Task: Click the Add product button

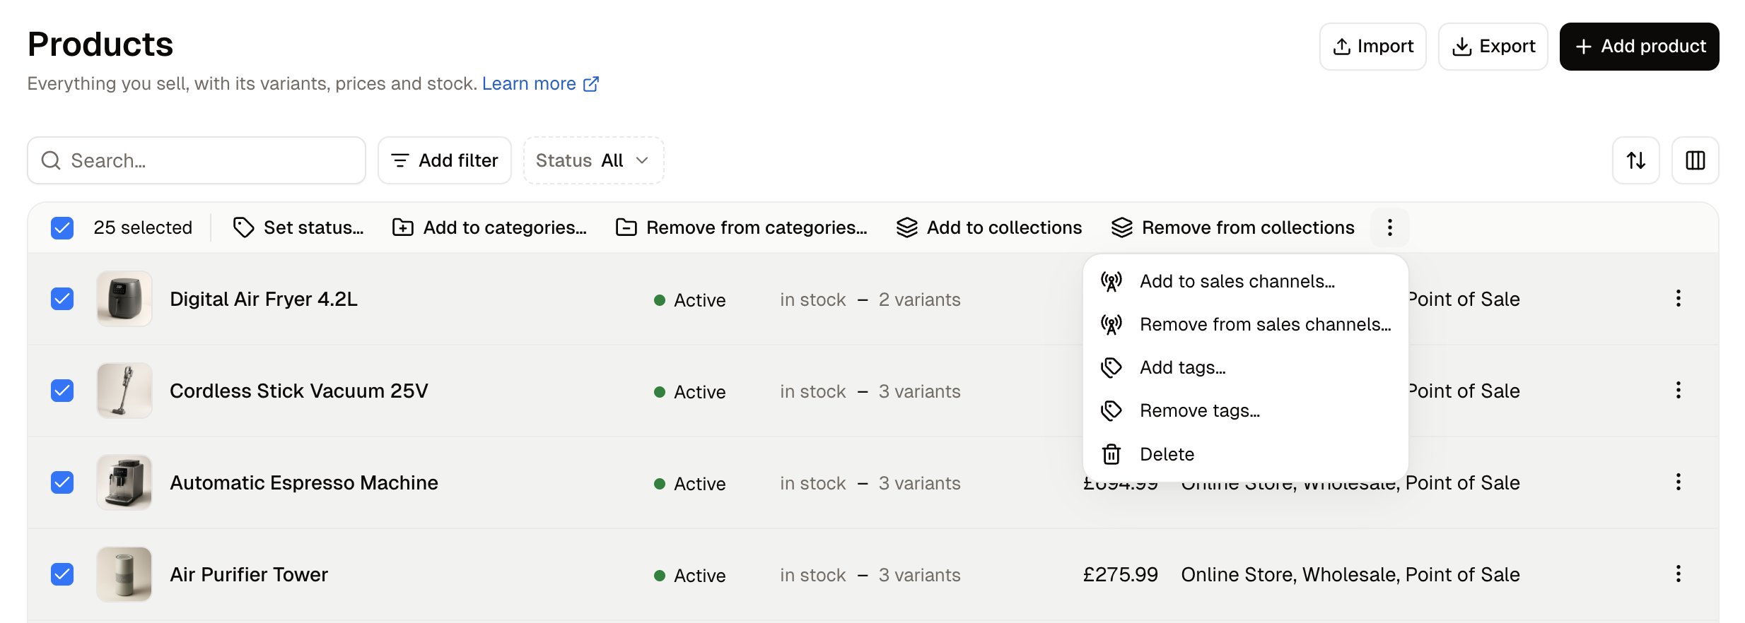Action: point(1639,47)
